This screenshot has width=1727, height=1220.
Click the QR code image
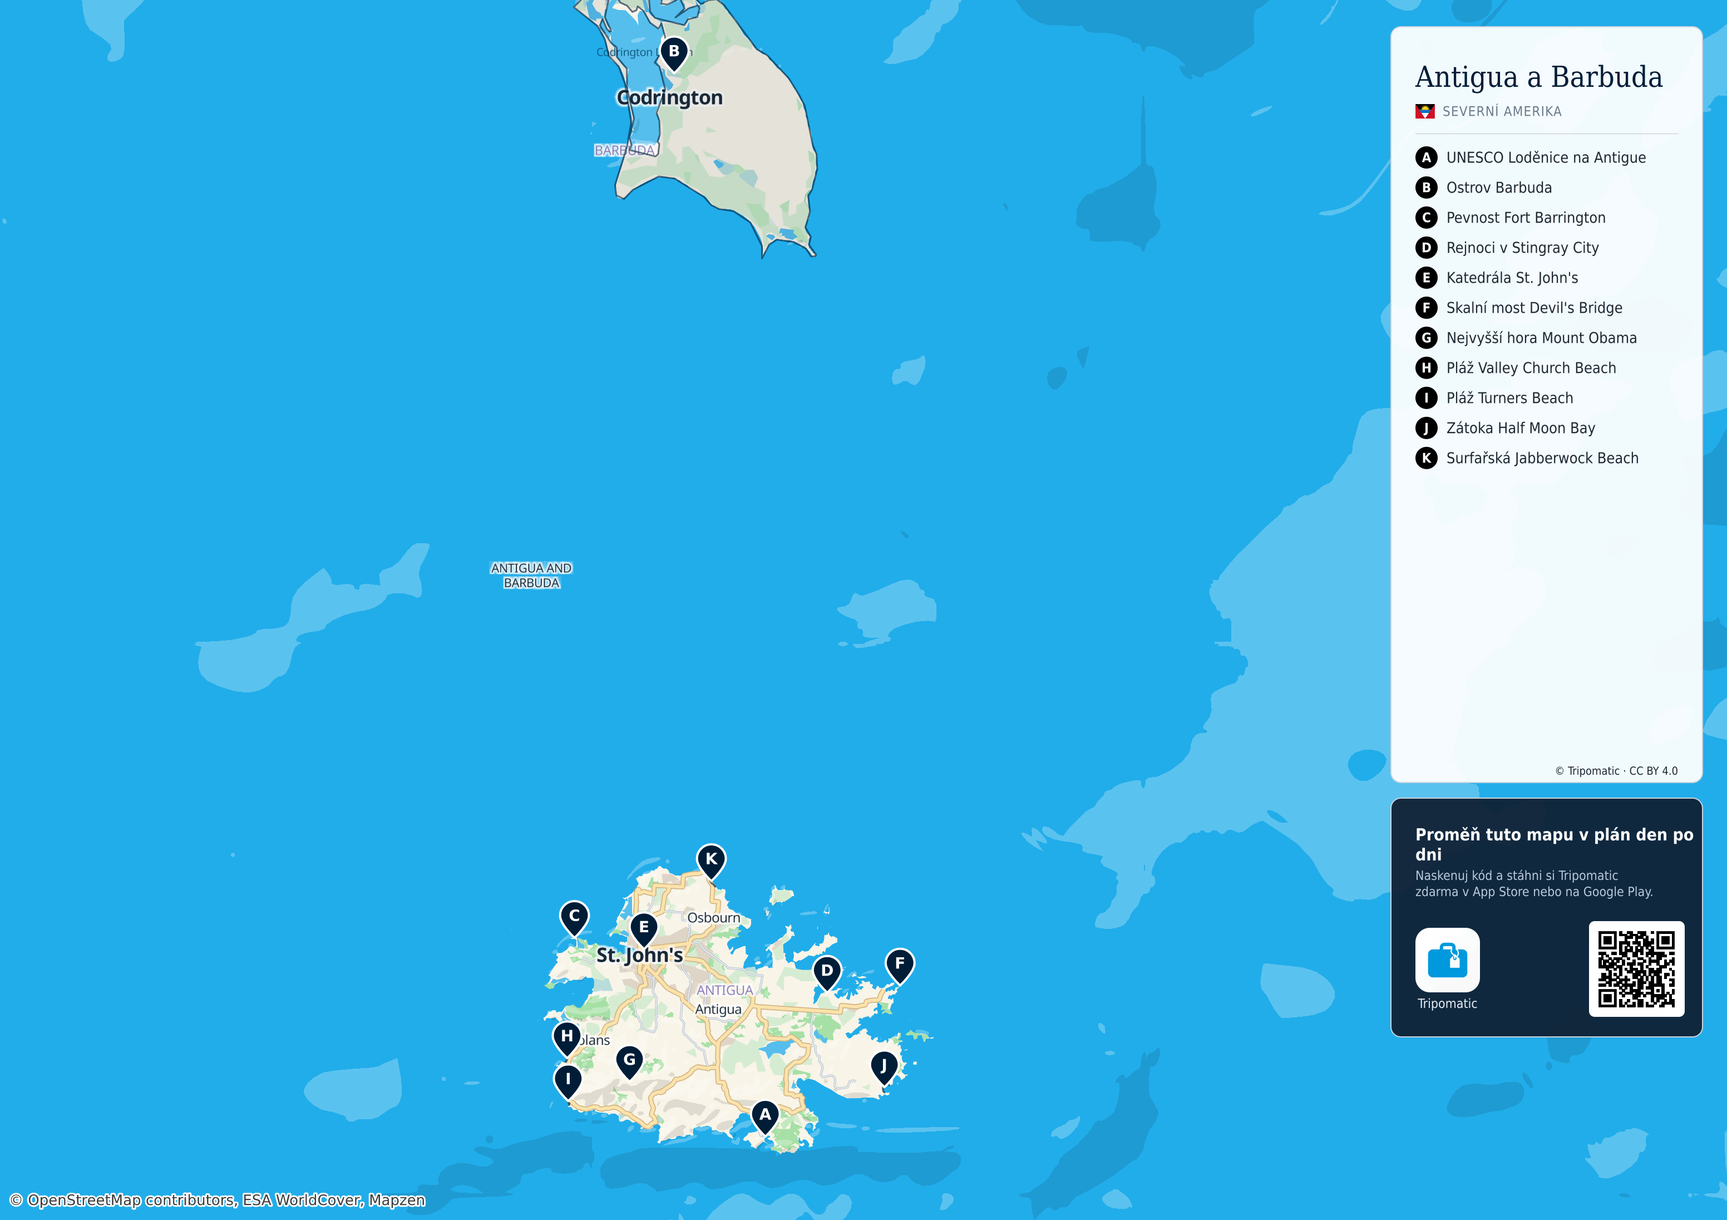[1636, 968]
